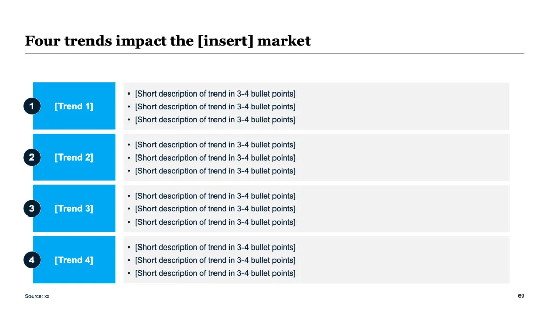Click the number 2 circle badge

(x=32, y=158)
